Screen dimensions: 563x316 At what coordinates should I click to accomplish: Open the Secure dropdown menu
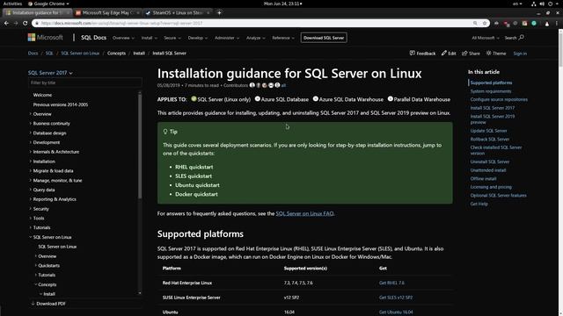172,38
